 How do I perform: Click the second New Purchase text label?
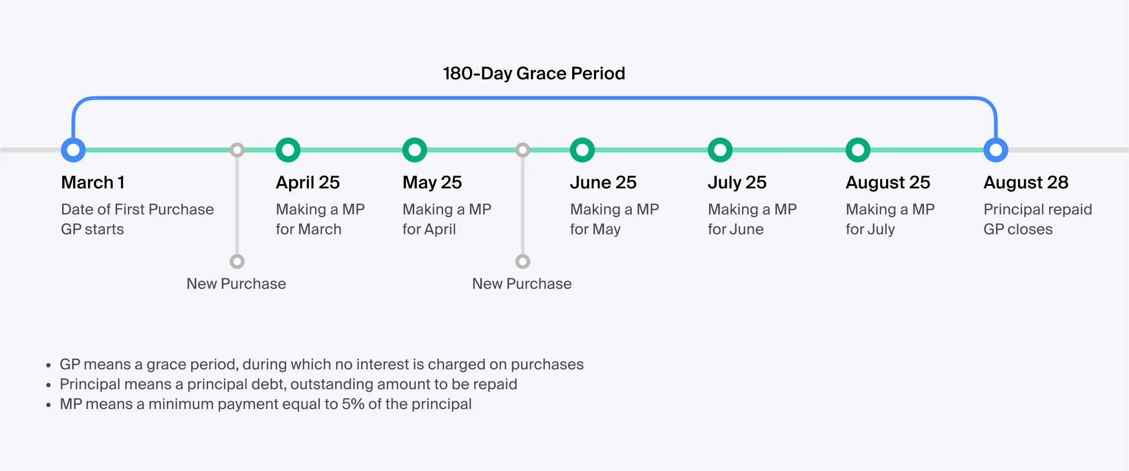522,284
